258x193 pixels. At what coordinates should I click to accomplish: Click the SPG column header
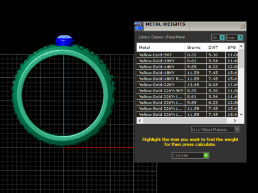[232, 48]
